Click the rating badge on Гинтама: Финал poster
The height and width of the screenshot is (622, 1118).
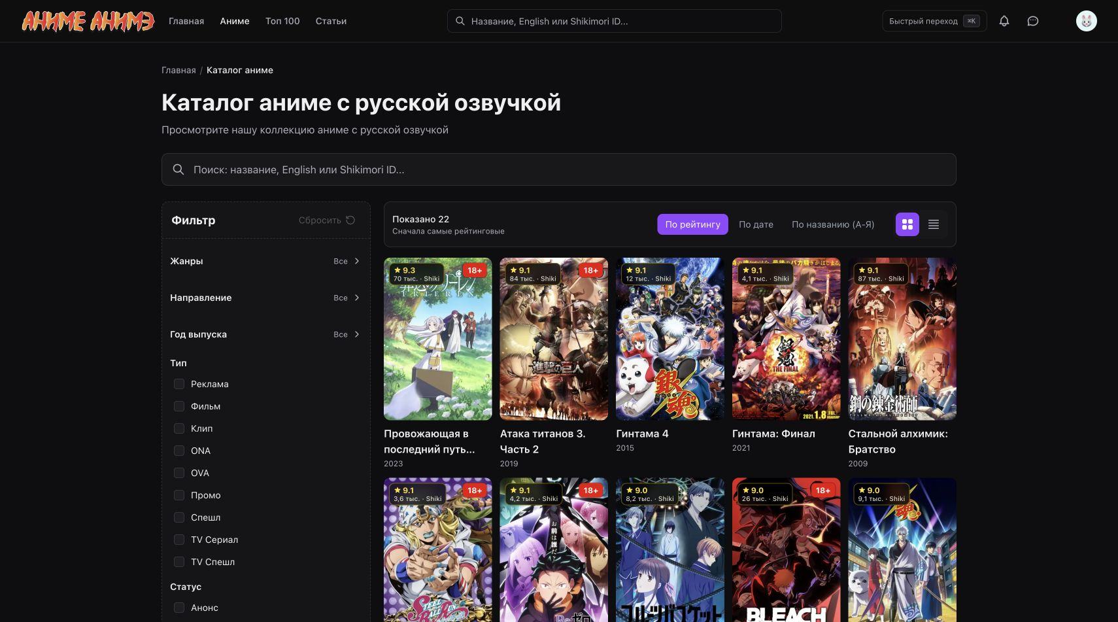click(766, 274)
